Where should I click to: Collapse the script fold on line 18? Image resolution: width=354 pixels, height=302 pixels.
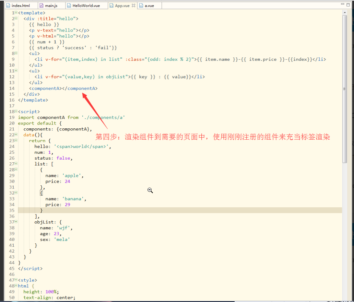pos(16,111)
